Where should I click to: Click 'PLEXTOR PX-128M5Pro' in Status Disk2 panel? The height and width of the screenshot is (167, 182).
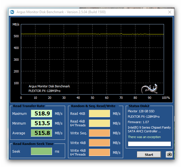point(144,117)
